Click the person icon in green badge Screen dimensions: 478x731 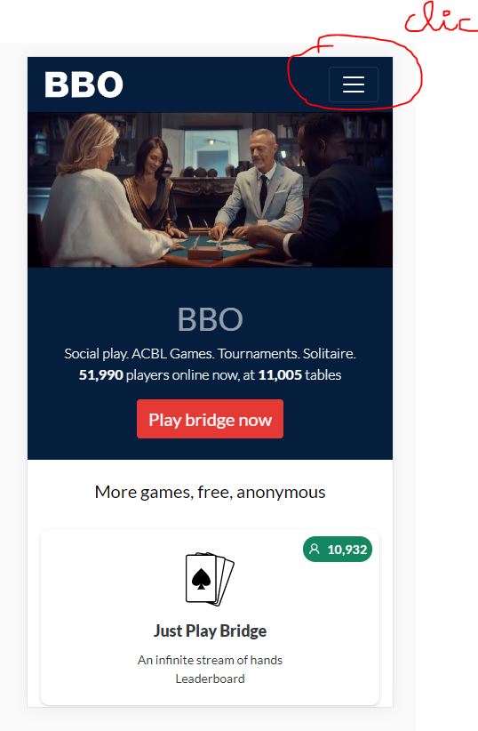coord(315,550)
